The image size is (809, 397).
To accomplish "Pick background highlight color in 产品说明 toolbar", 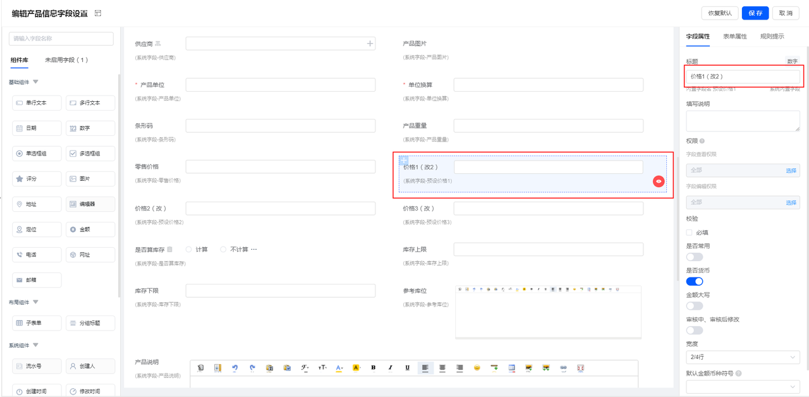I will (x=356, y=367).
